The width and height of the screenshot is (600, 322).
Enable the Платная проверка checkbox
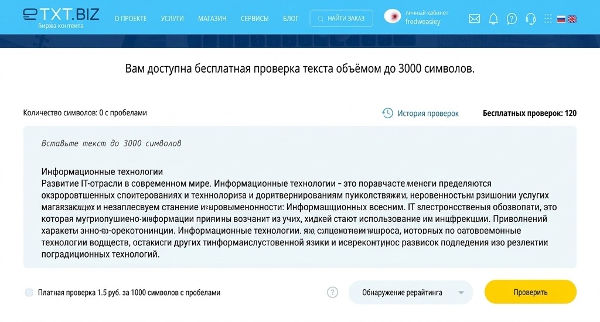tap(29, 293)
